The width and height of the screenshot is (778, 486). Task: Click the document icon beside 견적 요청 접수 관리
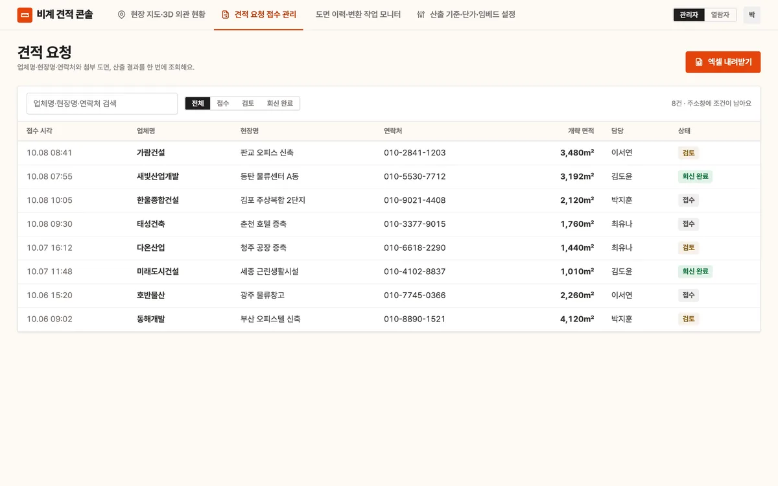pyautogui.click(x=226, y=14)
